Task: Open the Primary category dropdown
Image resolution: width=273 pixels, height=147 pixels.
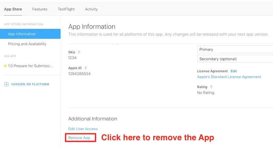Action: point(235,49)
